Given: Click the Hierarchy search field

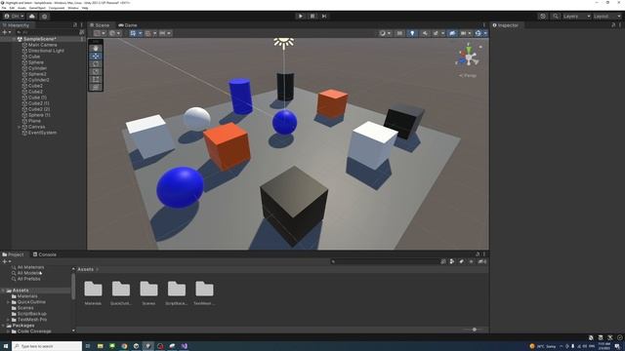Looking at the screenshot, I should (x=47, y=32).
